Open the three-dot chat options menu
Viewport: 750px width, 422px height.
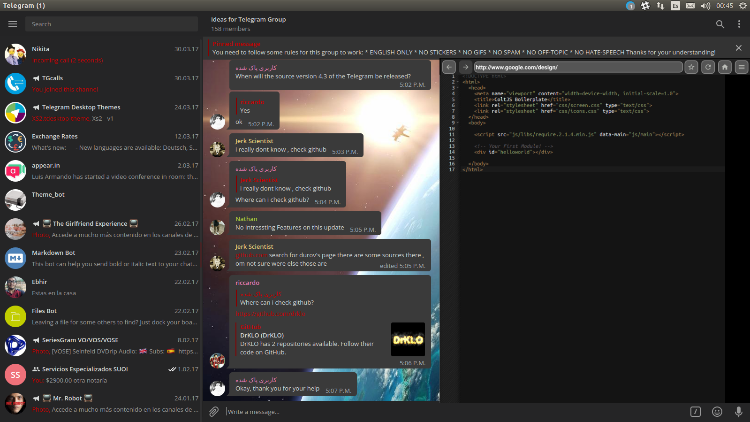(x=739, y=24)
